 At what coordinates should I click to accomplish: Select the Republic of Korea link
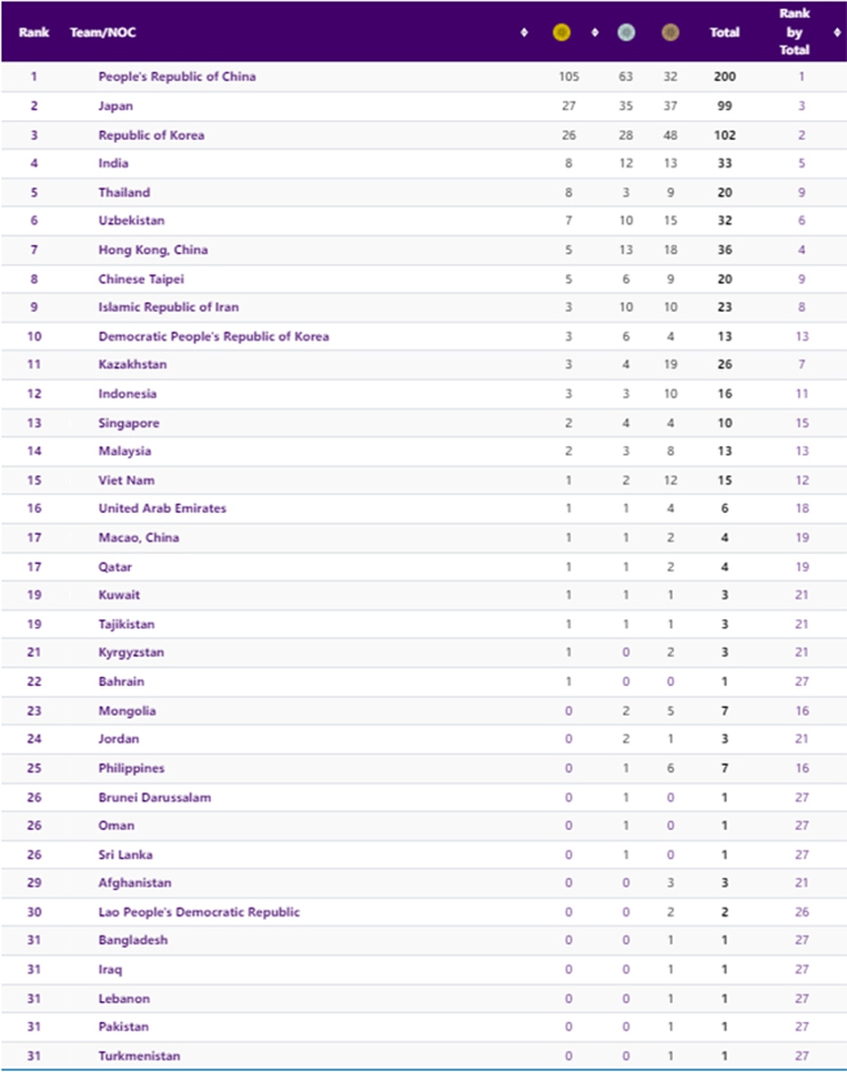[152, 135]
